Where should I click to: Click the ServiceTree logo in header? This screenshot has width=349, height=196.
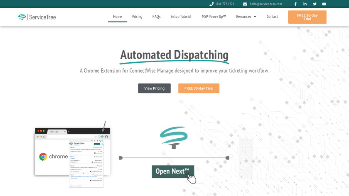tap(37, 17)
